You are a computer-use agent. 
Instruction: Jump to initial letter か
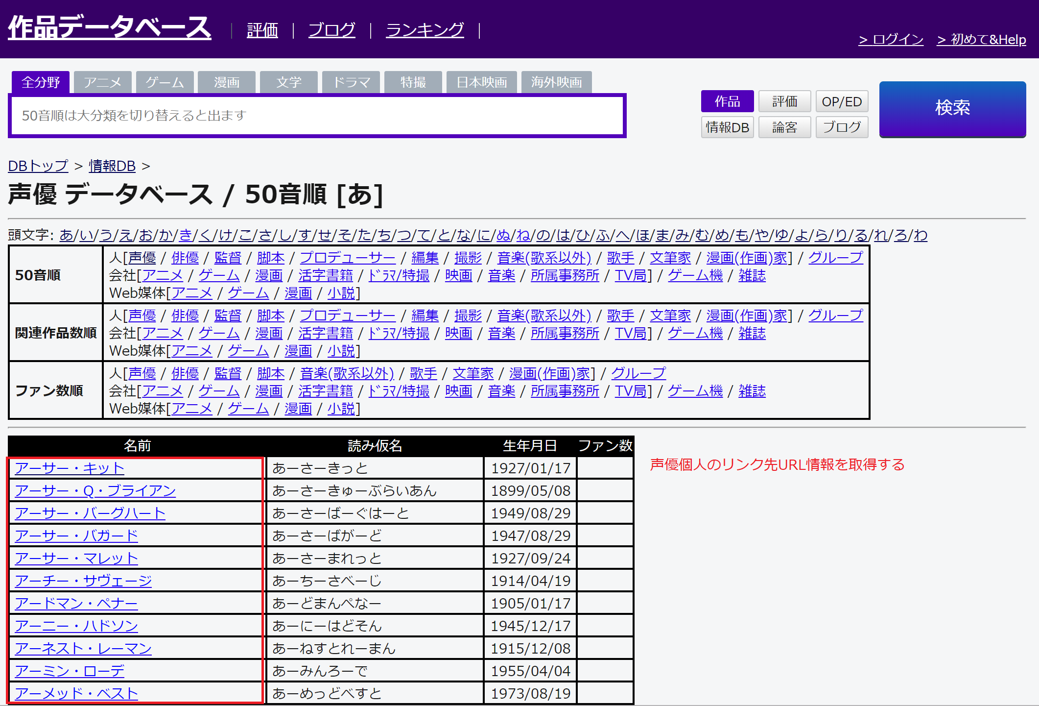click(x=166, y=235)
